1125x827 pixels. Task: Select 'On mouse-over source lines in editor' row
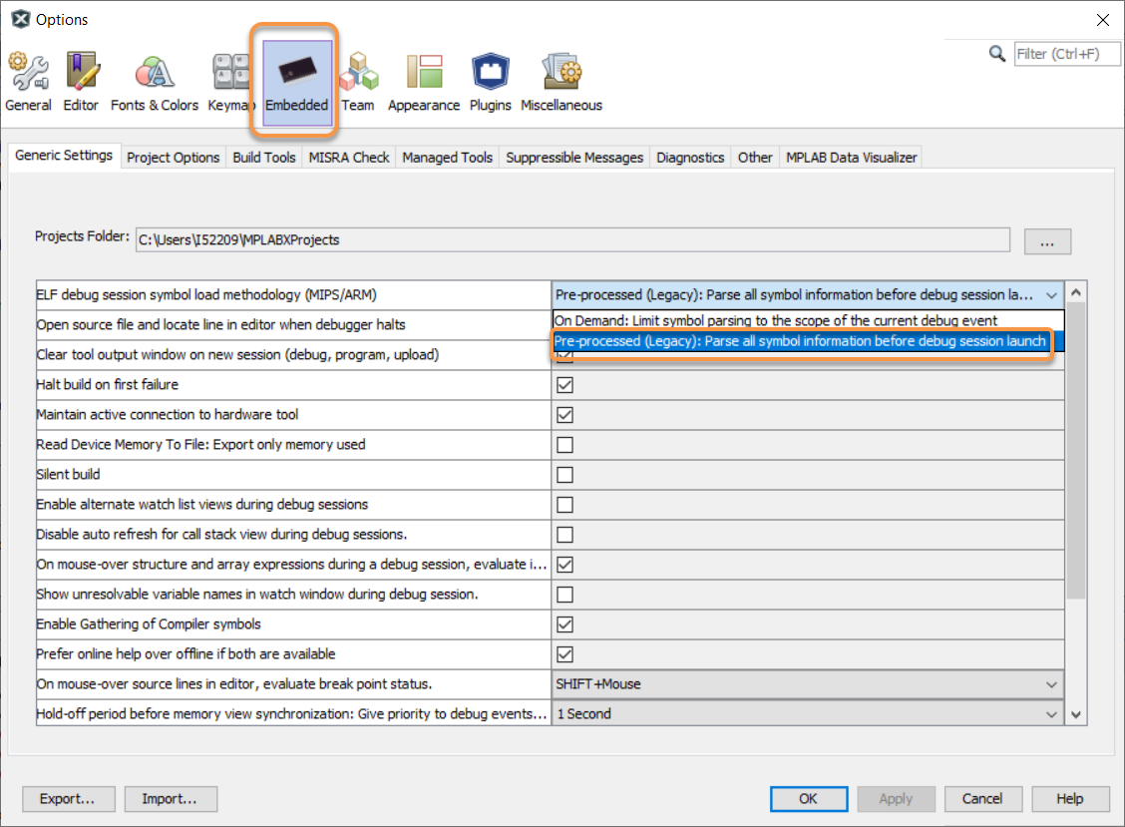[x=293, y=684]
